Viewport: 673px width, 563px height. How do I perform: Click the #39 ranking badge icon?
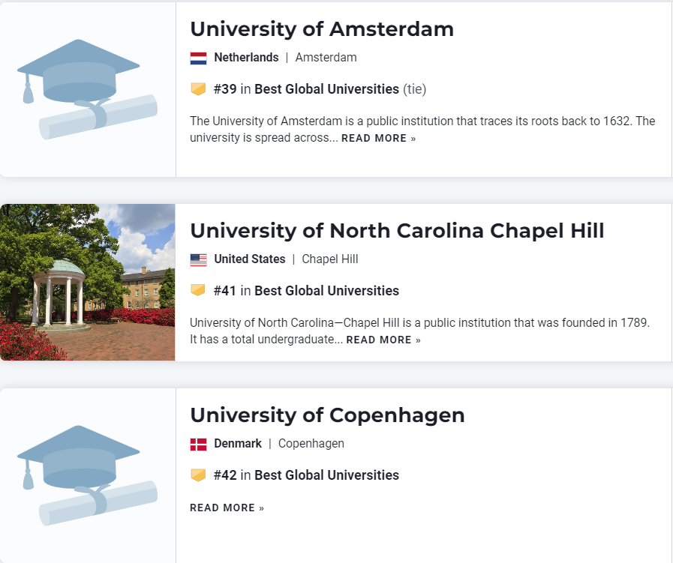tap(198, 89)
